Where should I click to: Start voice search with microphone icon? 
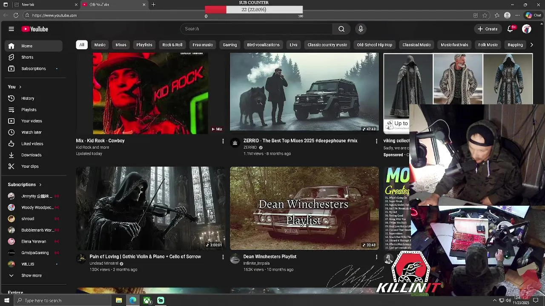point(361,29)
